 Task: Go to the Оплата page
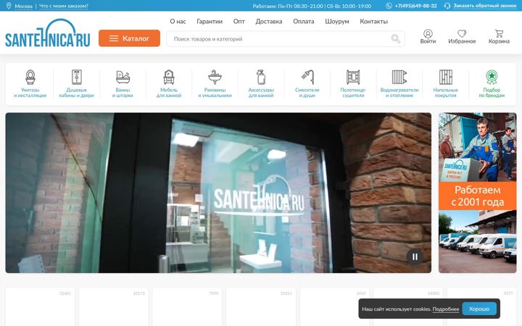point(303,21)
